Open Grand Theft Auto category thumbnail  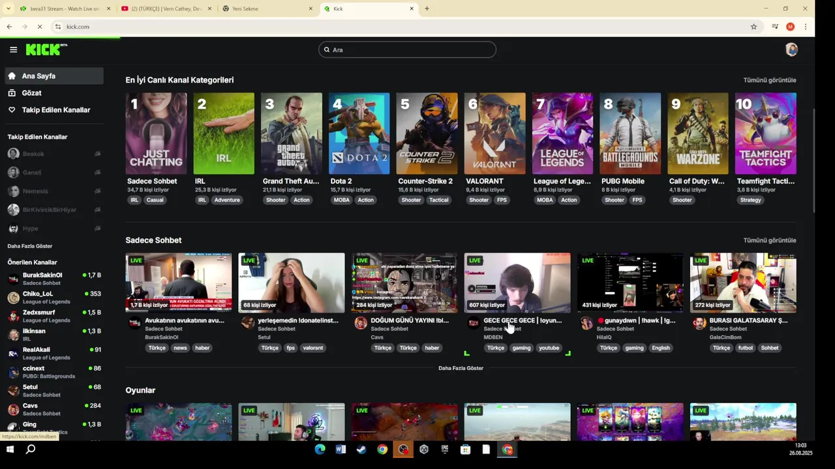(x=292, y=134)
